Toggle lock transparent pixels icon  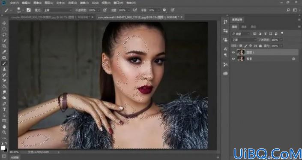pyautogui.click(x=241, y=46)
